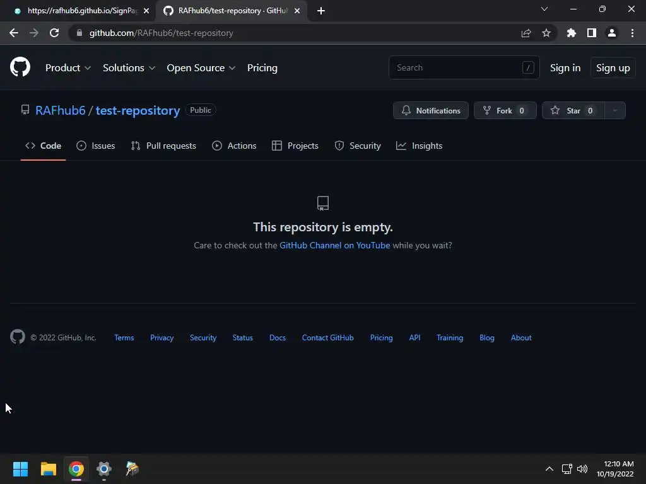Open the RAFhub6 owner link
This screenshot has height=484, width=646.
point(60,110)
